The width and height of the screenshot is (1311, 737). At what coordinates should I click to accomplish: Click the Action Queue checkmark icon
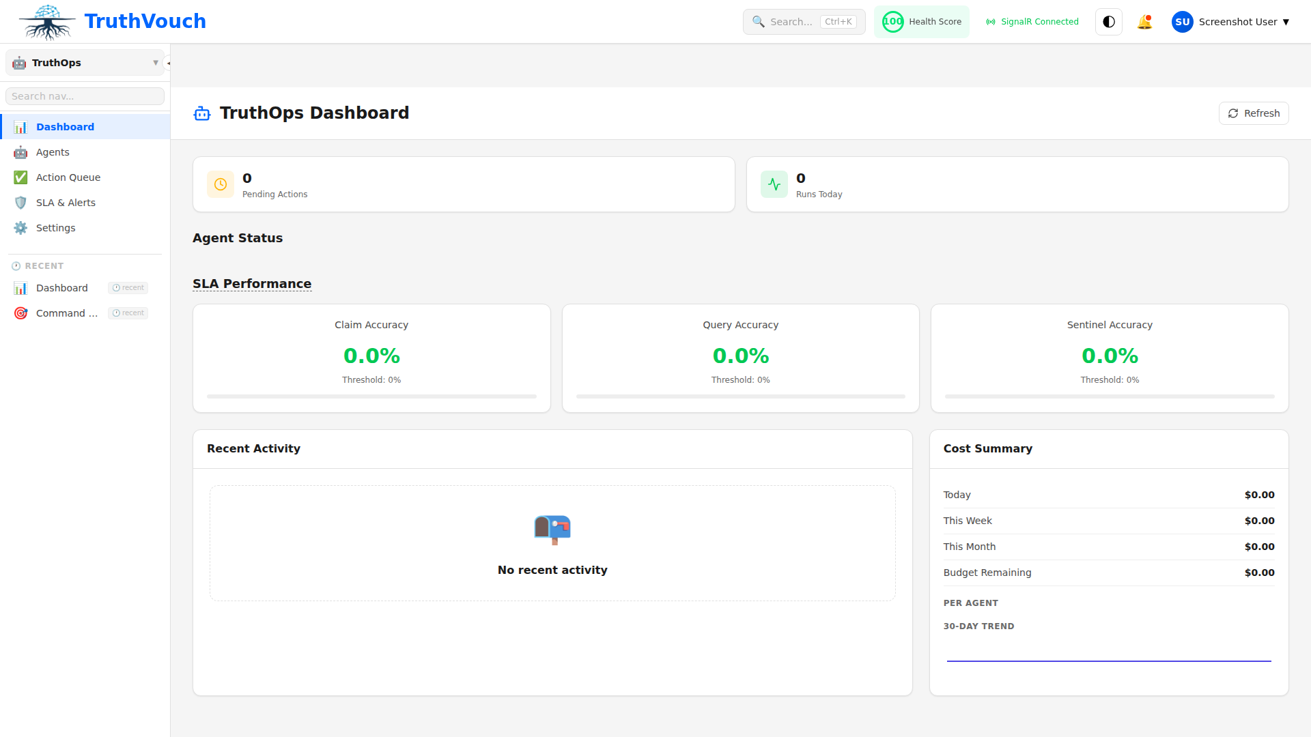(20, 177)
